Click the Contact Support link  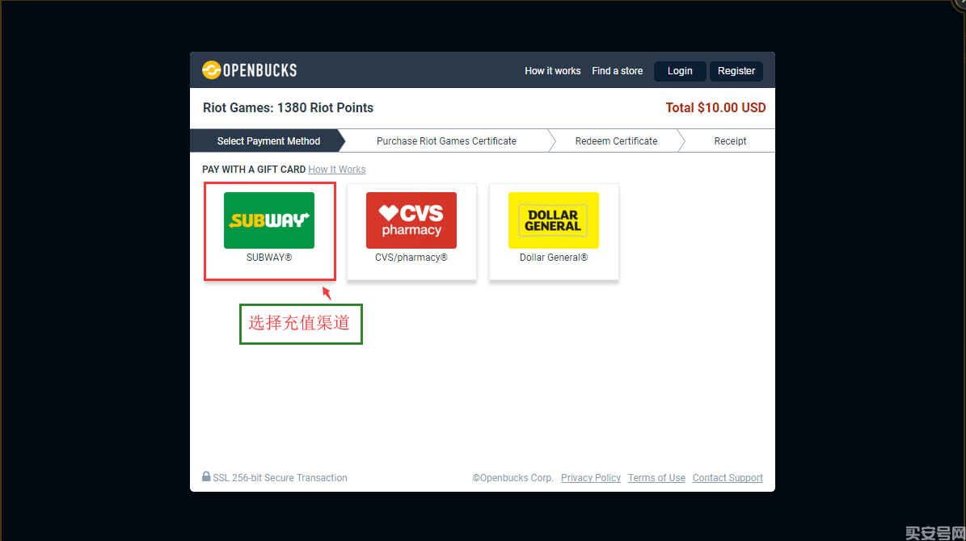pos(728,478)
